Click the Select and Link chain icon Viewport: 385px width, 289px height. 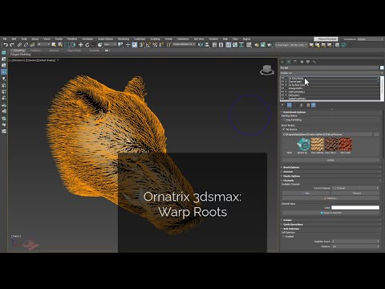19,45
